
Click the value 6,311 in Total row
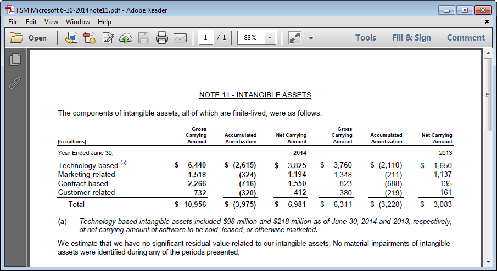343,204
